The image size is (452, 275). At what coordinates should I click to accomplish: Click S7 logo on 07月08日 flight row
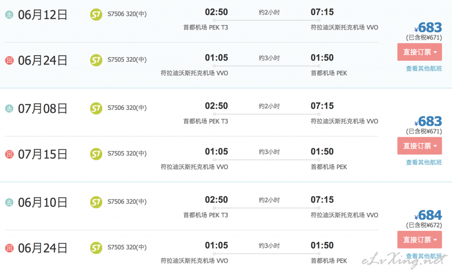tap(96, 109)
